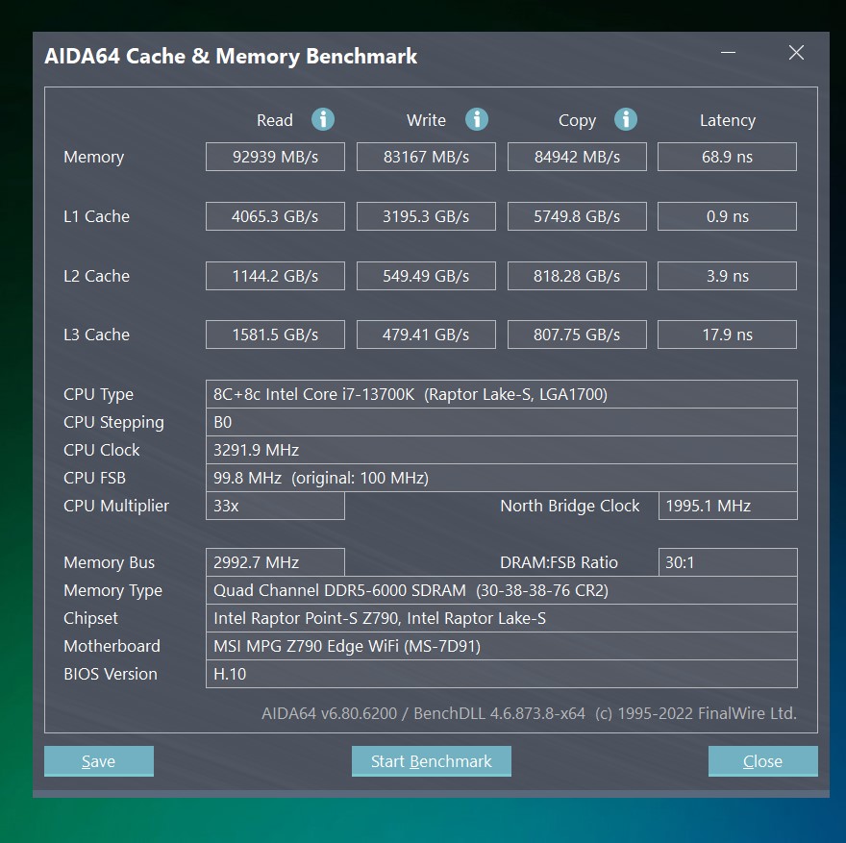Click the CPU Type field showing i7-13700K
The width and height of the screenshot is (846, 843).
click(502, 393)
